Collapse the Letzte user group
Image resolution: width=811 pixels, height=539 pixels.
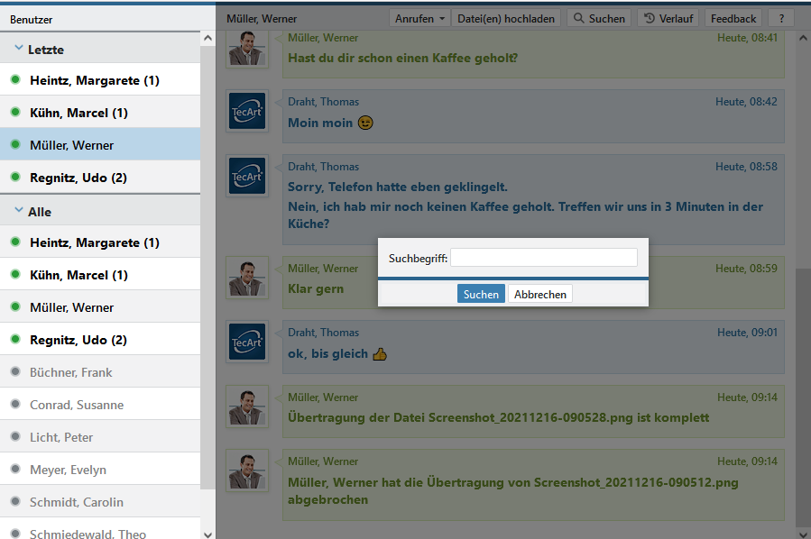[19, 49]
